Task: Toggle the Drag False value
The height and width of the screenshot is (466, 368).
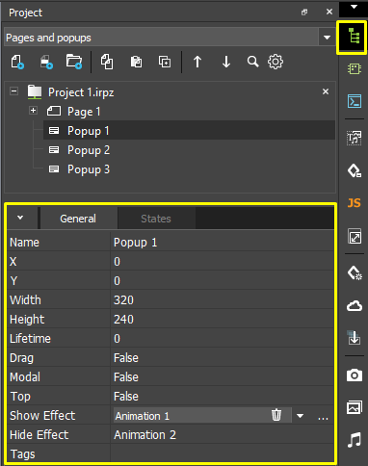Action: tap(223, 358)
